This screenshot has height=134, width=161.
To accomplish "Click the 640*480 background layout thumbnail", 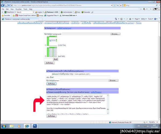I will [52, 52].
